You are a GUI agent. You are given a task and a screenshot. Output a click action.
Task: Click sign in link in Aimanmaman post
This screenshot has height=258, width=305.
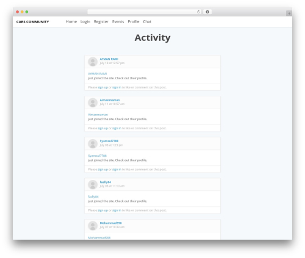click(x=117, y=128)
